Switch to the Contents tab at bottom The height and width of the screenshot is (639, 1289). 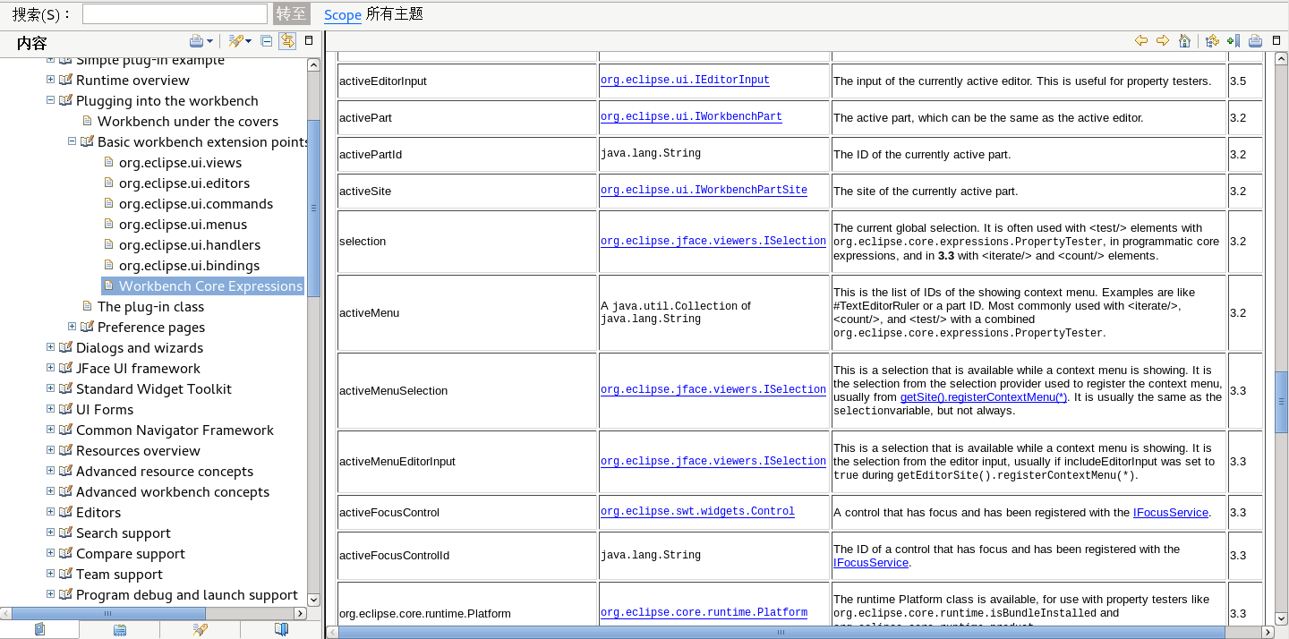point(39,630)
